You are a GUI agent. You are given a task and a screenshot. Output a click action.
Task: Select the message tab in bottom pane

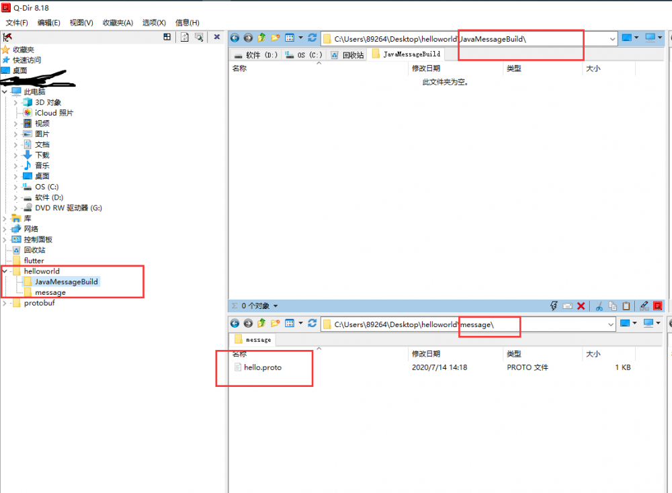(253, 340)
